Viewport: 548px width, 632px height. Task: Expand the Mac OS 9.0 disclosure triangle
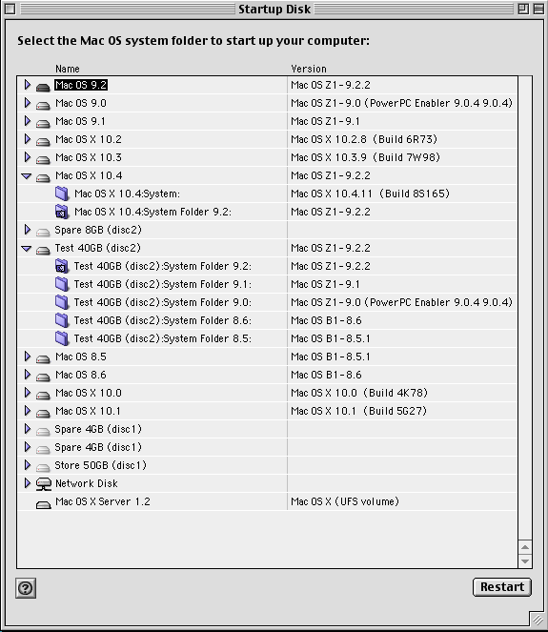tap(27, 103)
